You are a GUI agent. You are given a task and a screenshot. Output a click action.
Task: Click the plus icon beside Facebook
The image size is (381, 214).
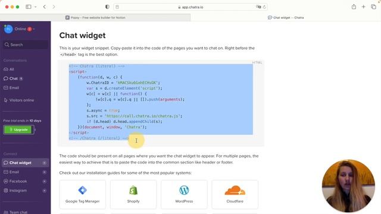click(x=44, y=181)
